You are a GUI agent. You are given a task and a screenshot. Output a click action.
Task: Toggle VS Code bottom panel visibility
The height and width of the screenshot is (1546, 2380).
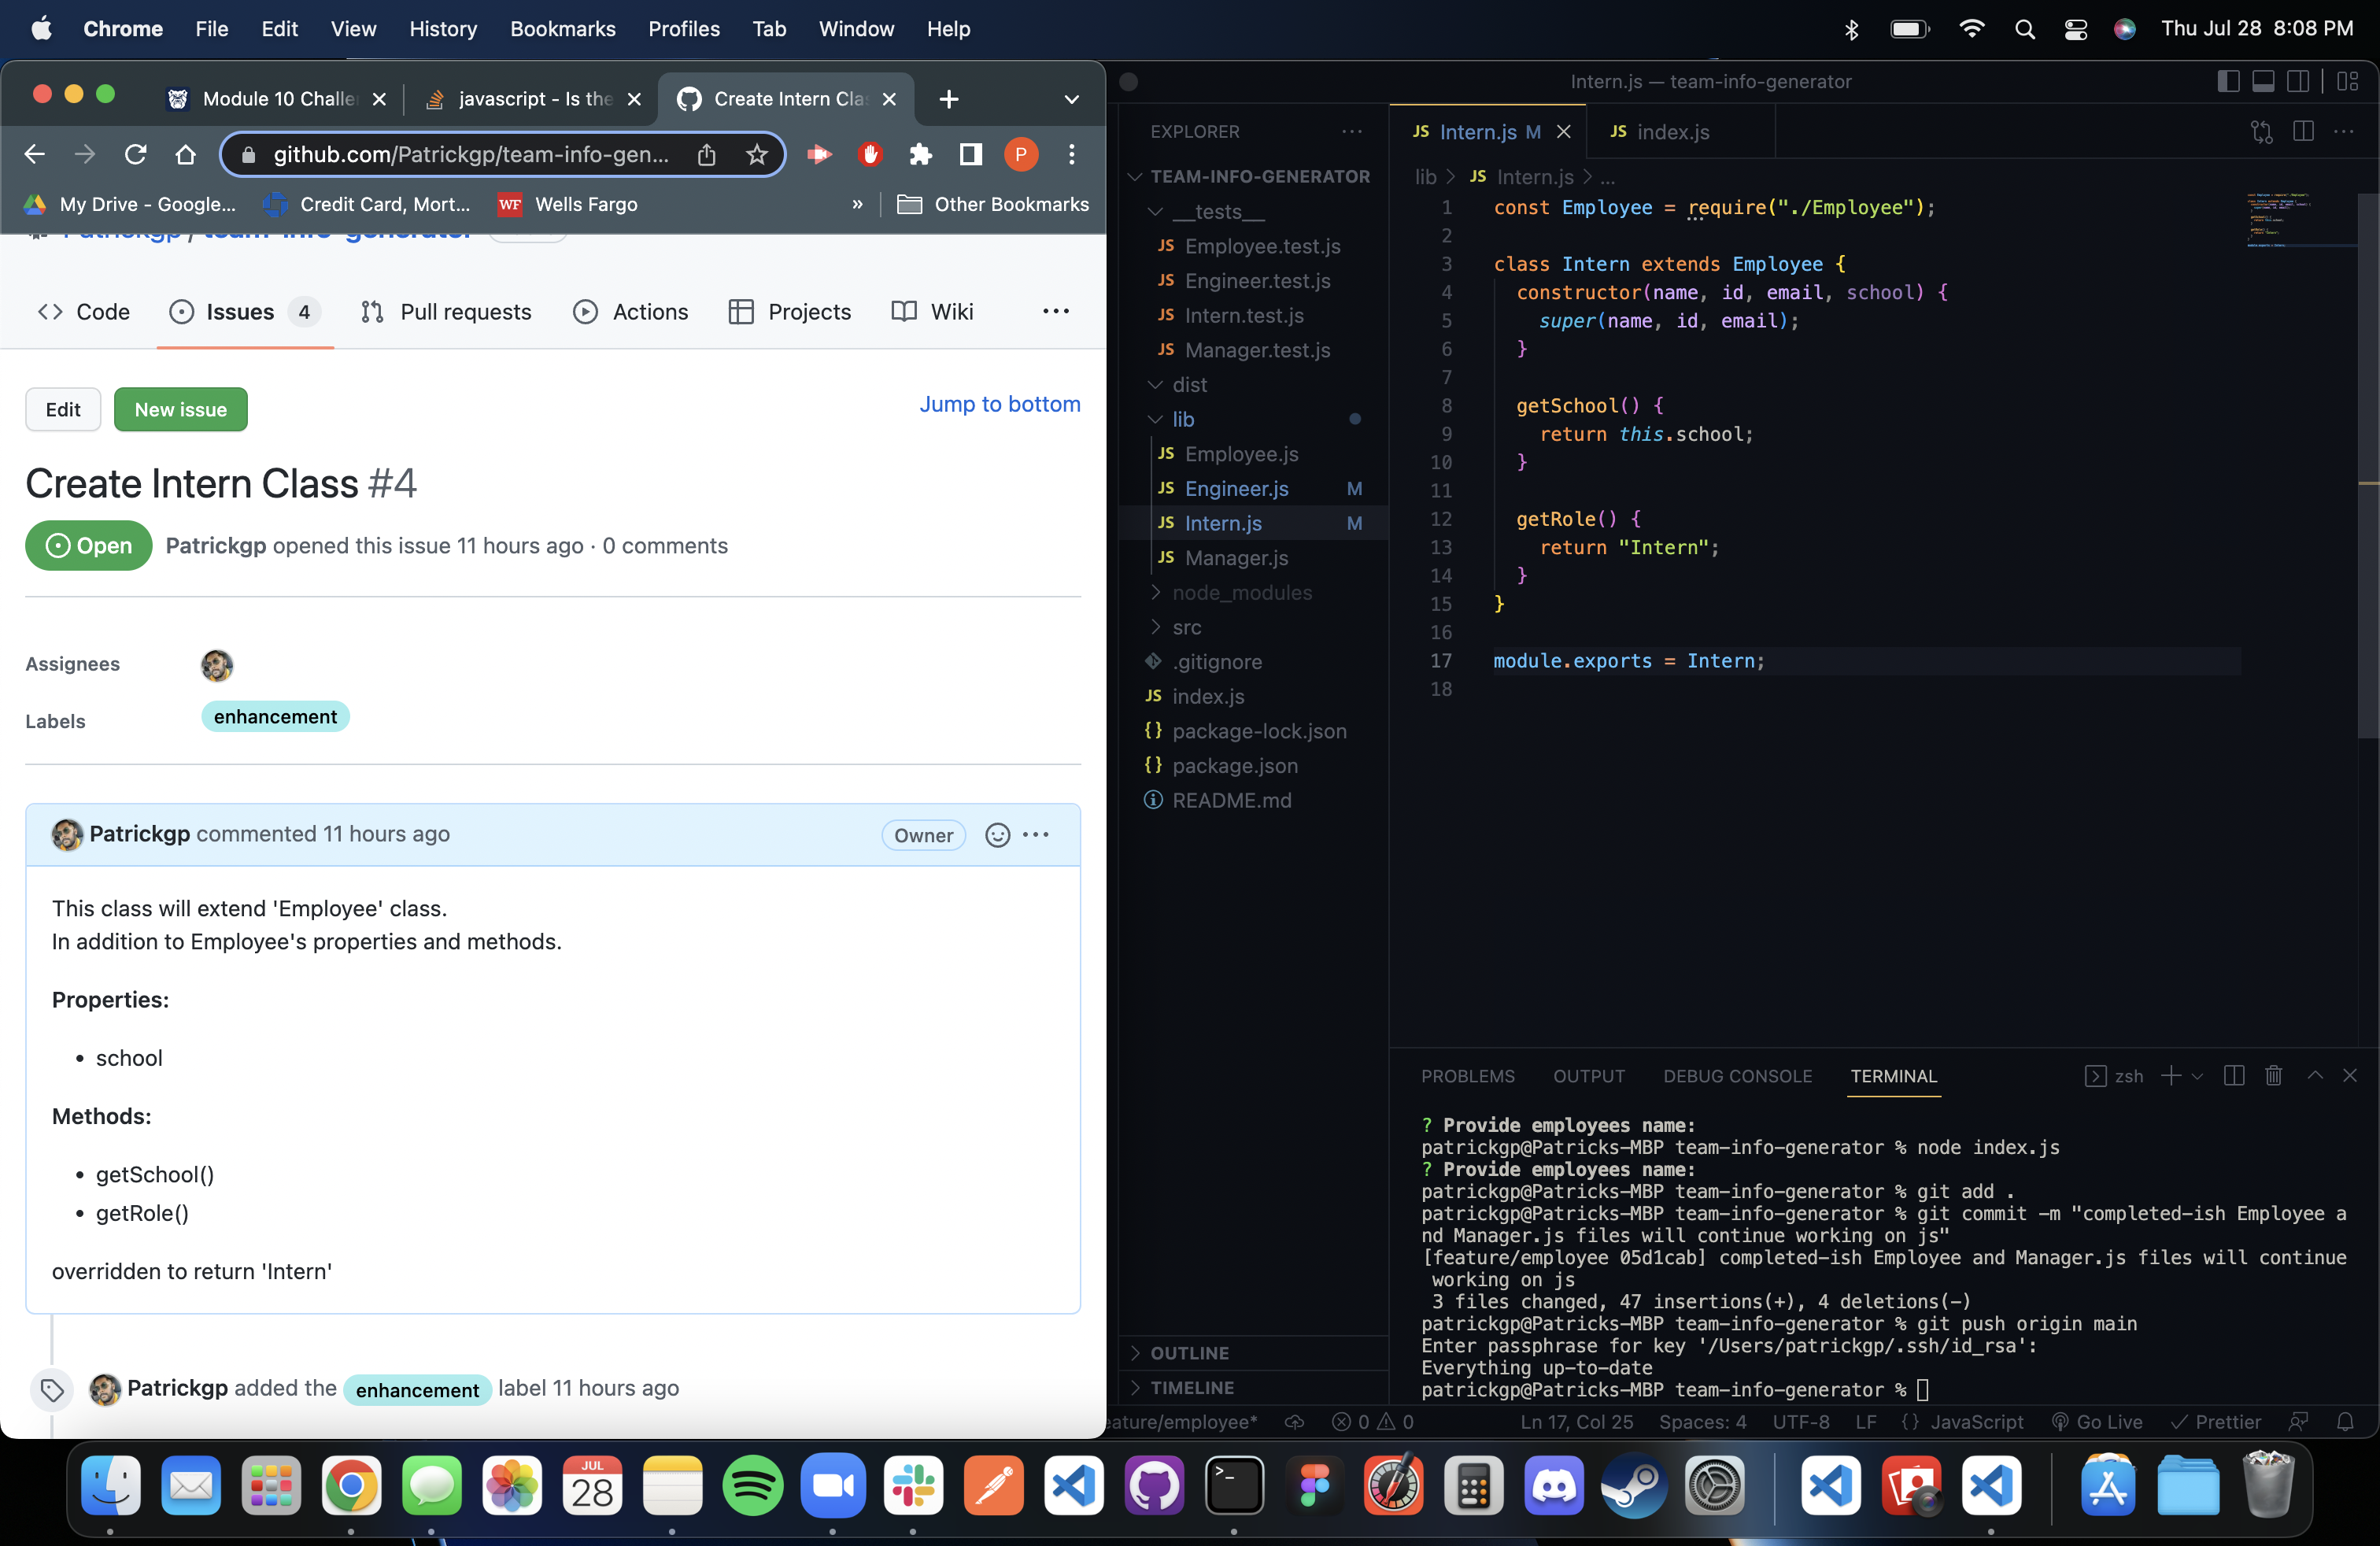(2263, 81)
